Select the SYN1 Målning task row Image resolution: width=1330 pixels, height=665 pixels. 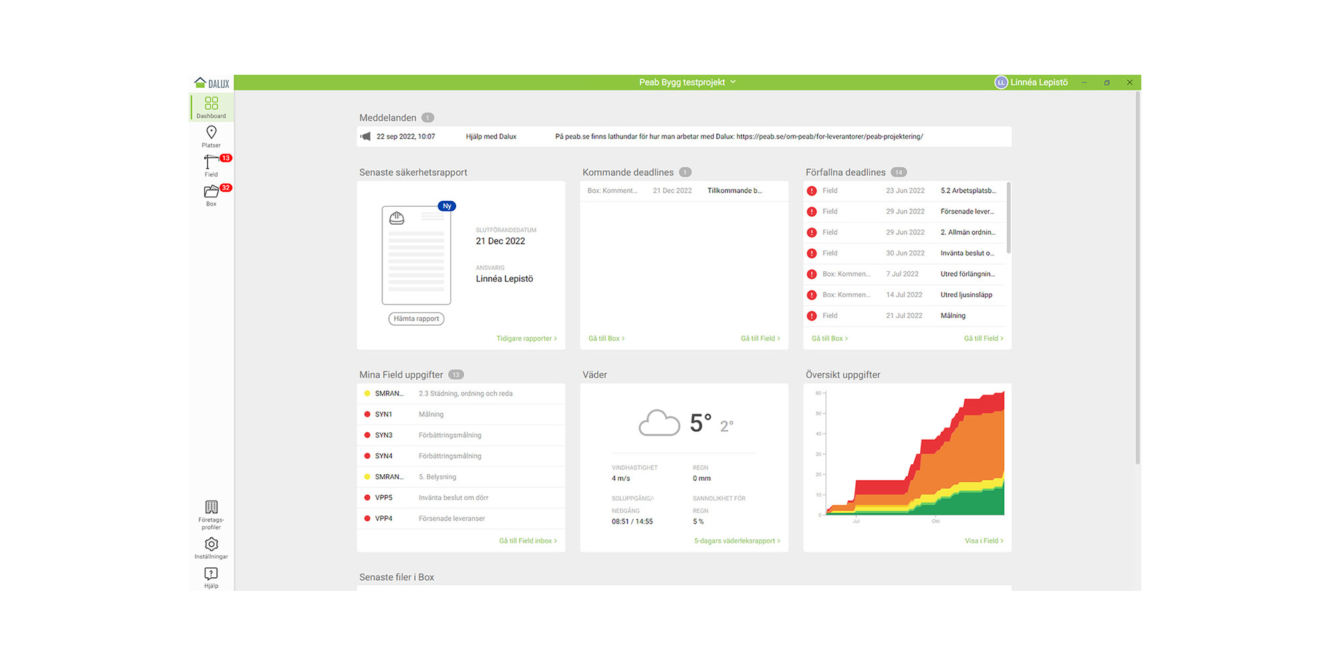click(x=460, y=414)
